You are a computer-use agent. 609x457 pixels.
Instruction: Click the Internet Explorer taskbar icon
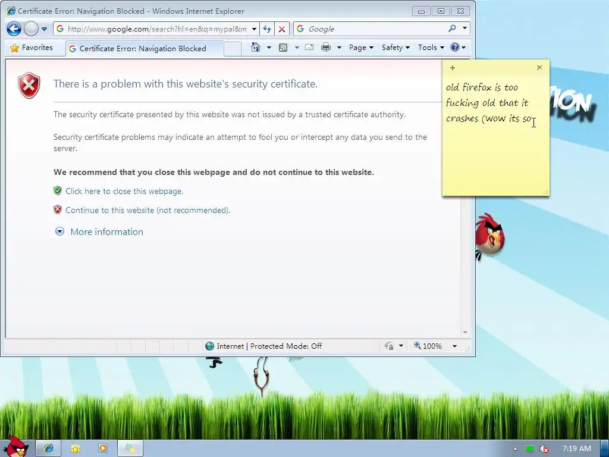[49, 449]
